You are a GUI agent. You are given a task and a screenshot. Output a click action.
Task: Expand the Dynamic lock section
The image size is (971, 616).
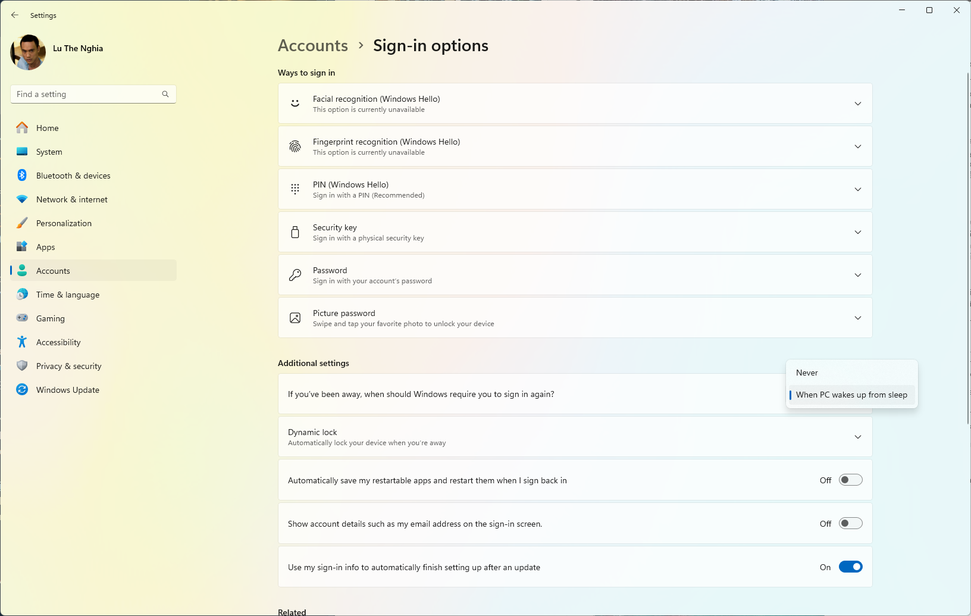(x=575, y=437)
